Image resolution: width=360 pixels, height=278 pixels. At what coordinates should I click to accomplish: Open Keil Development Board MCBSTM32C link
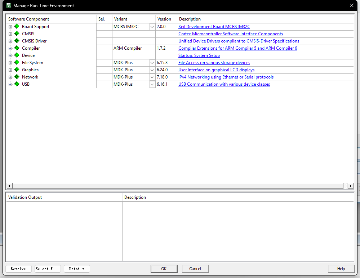[214, 27]
